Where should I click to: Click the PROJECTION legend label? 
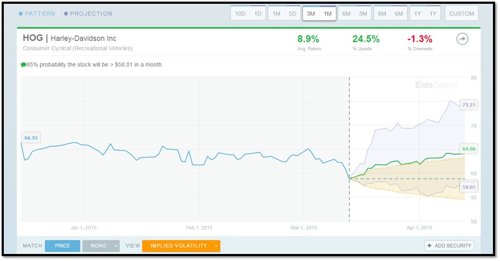(91, 14)
